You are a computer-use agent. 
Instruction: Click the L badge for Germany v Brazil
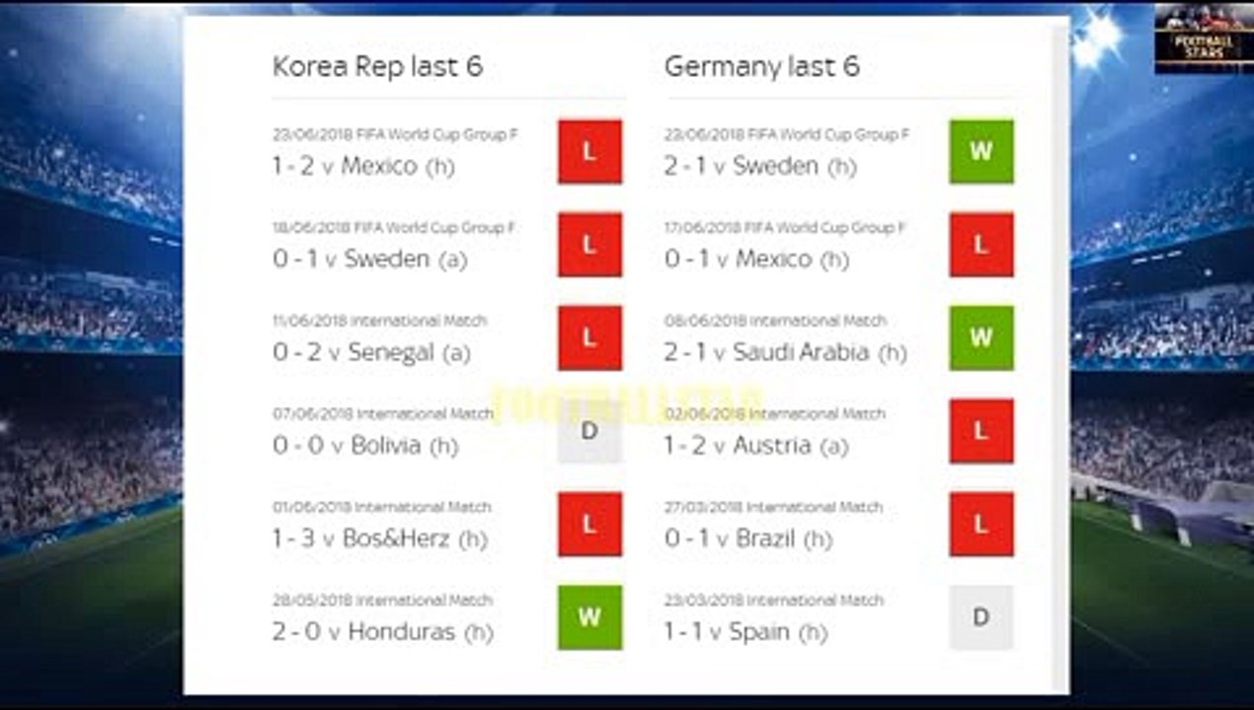click(981, 525)
